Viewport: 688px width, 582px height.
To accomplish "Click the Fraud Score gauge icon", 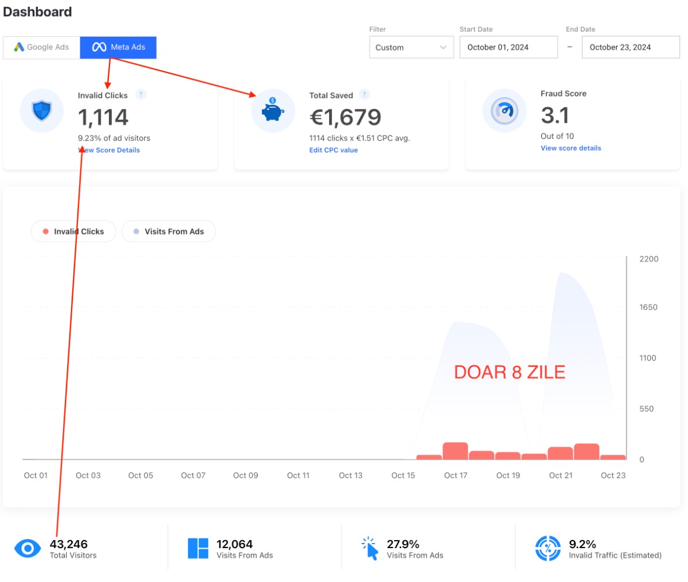I will point(505,111).
